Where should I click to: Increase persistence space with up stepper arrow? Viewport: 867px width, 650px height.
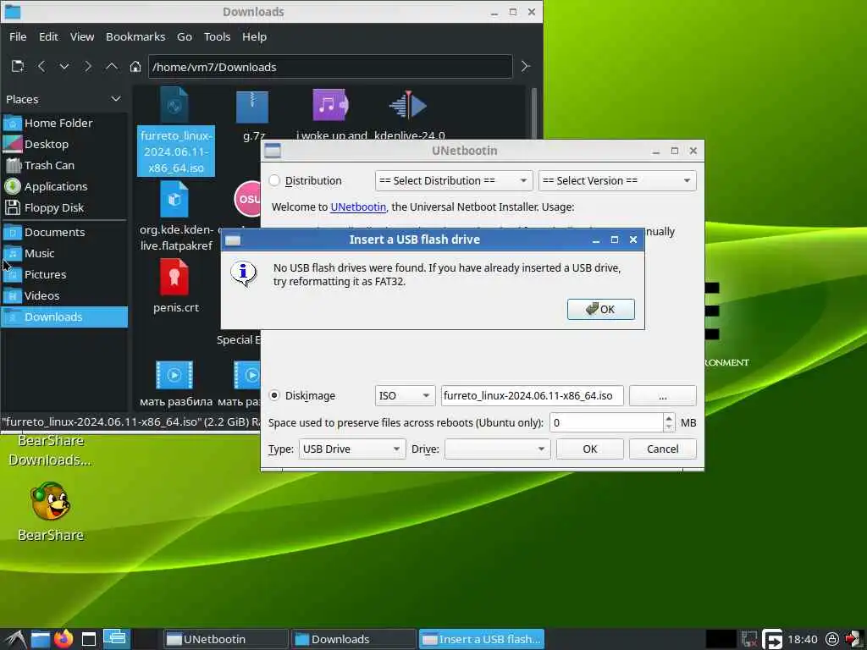pyautogui.click(x=669, y=418)
